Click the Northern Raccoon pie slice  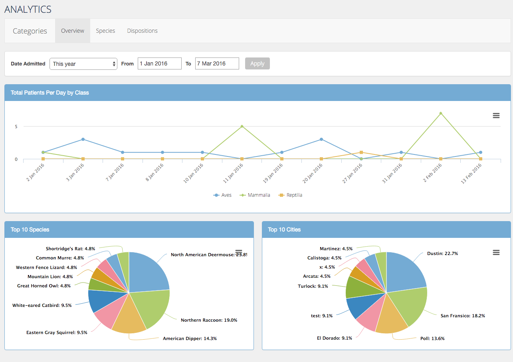[152, 307]
